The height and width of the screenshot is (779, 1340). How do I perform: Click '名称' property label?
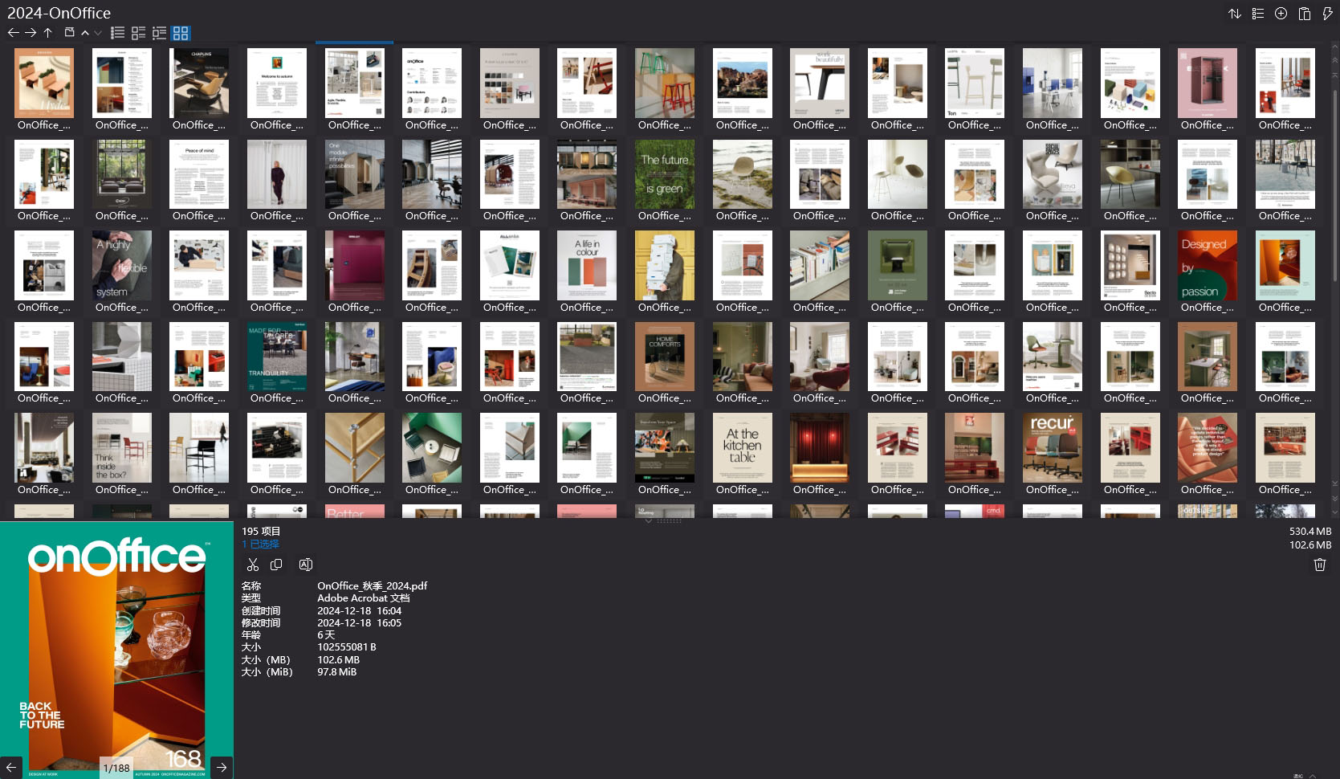click(251, 586)
